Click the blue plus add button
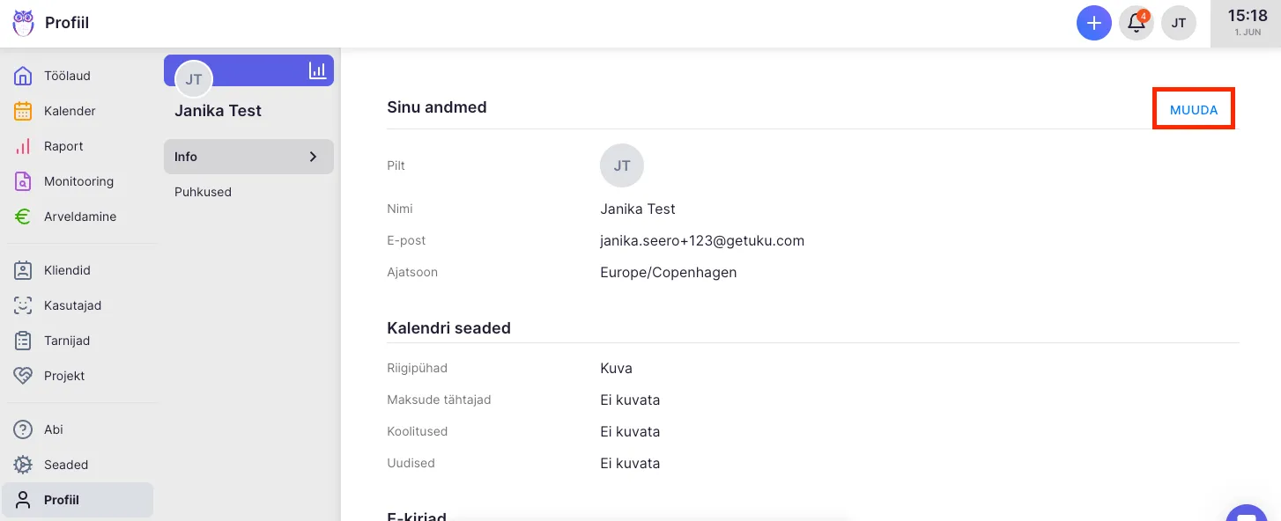This screenshot has width=1281, height=521. pyautogui.click(x=1093, y=23)
